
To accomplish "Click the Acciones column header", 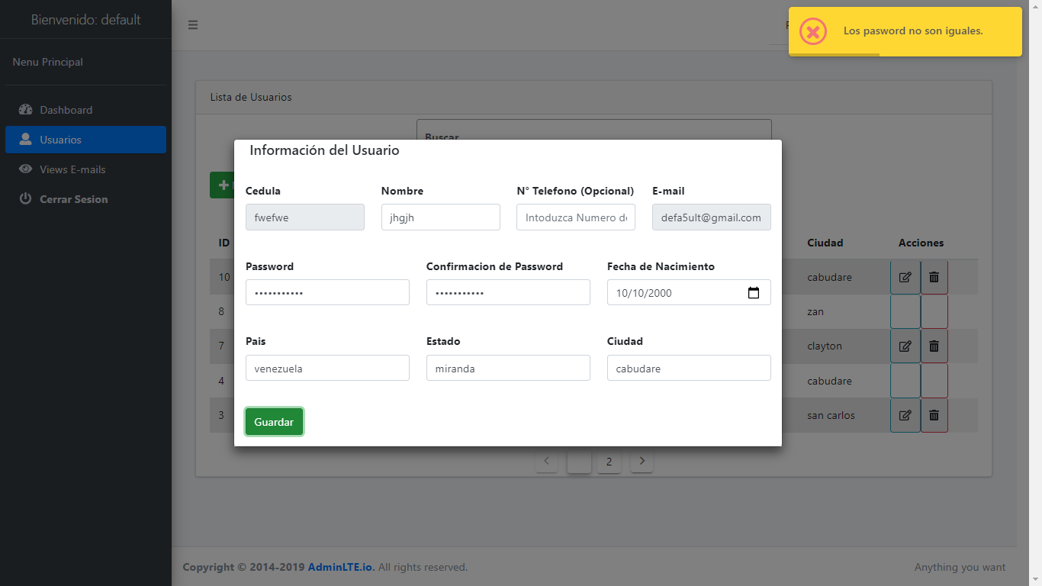I will pos(921,243).
